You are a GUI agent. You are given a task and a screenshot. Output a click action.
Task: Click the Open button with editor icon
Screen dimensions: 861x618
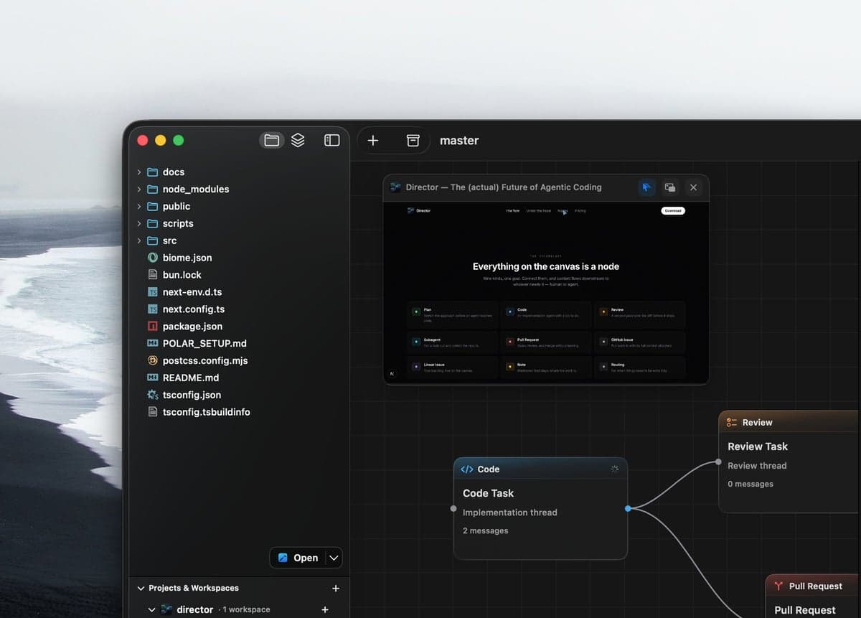coord(298,558)
